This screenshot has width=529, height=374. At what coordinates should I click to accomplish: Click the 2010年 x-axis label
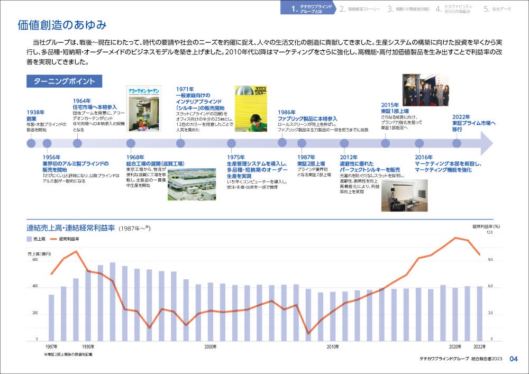(333, 346)
